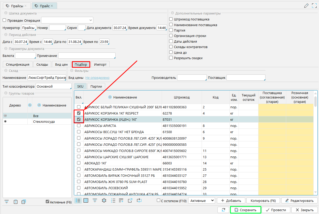
Task: Open the Импорт tab
Action: tap(100, 64)
